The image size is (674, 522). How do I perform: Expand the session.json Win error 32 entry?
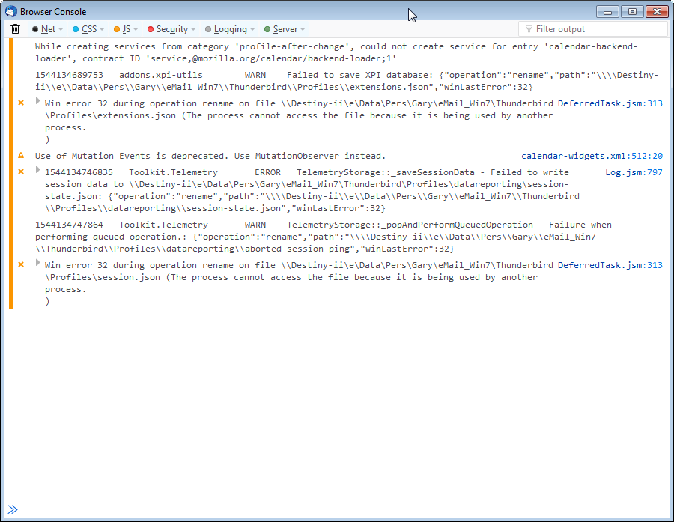click(38, 263)
